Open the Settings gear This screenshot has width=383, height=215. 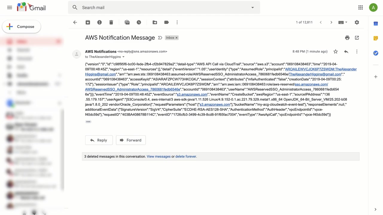pyautogui.click(x=357, y=22)
